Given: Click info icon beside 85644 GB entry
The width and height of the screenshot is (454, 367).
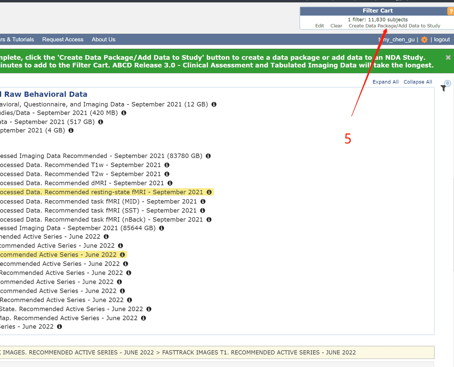Looking at the screenshot, I should [x=161, y=228].
